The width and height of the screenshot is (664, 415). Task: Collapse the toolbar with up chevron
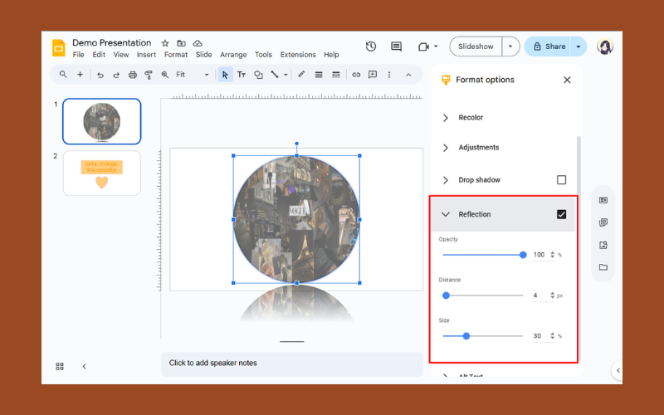[408, 75]
